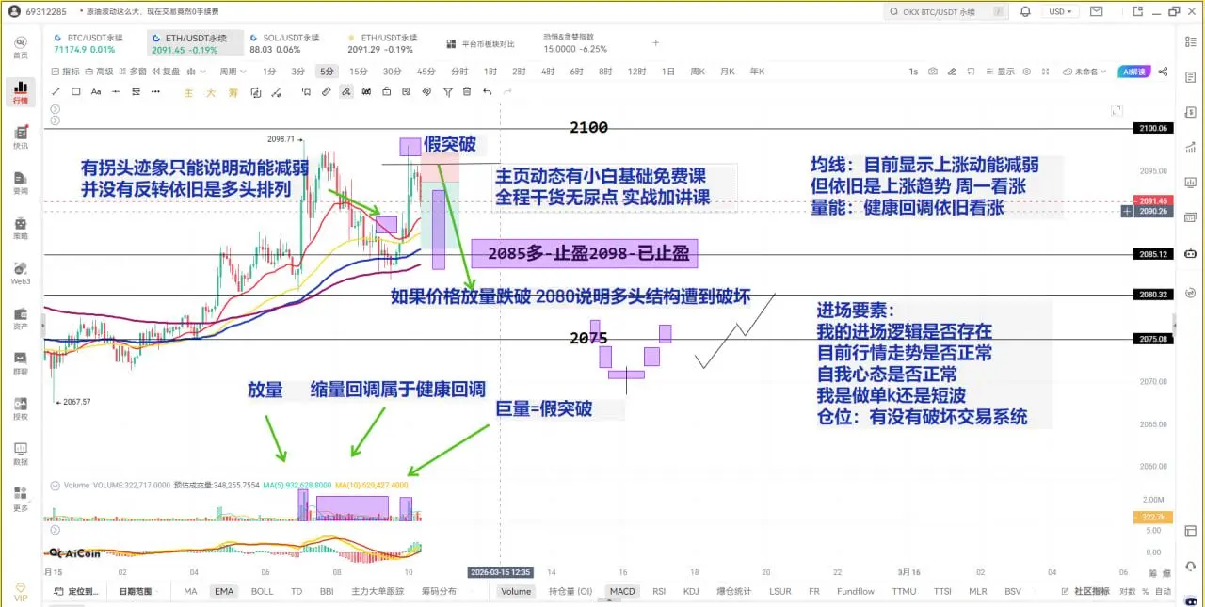Open the 更多 more sidebar icon
Image resolution: width=1205 pixels, height=607 pixels.
coord(20,499)
